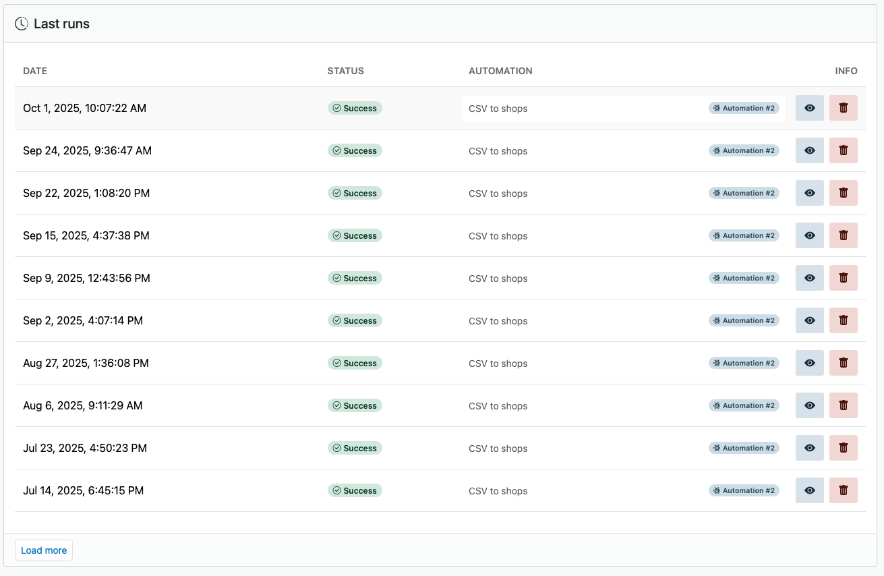Open Automation #2 badge in Aug 27 row

tap(744, 363)
